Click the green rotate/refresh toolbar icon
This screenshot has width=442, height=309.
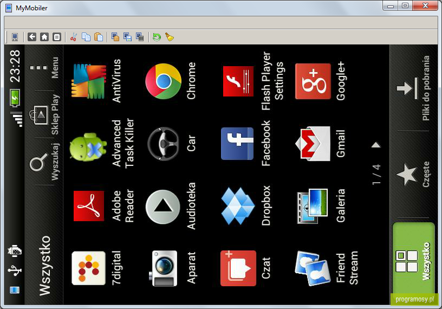tap(157, 37)
